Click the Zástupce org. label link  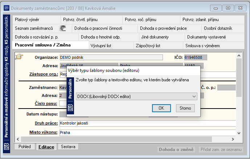point(44,74)
